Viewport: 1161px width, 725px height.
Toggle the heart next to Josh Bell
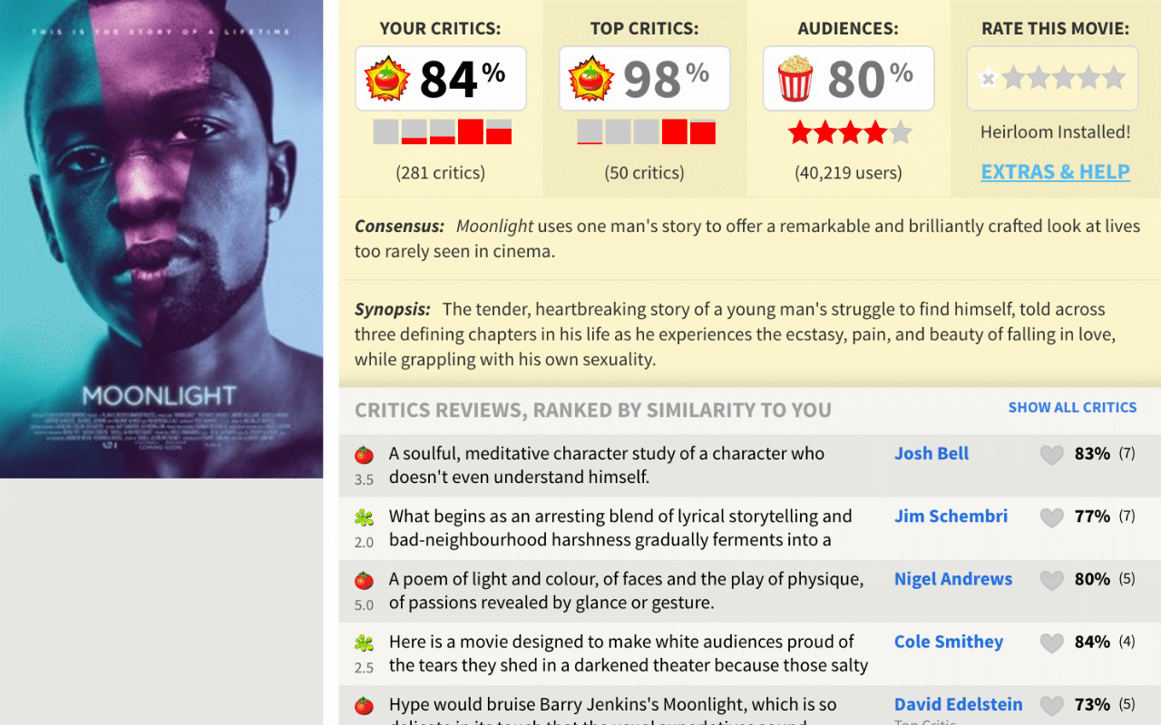[1051, 454]
